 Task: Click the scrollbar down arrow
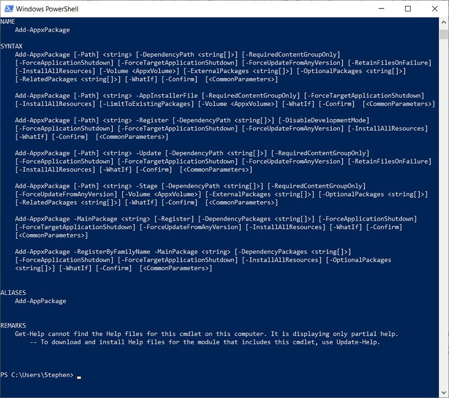[x=444, y=392]
